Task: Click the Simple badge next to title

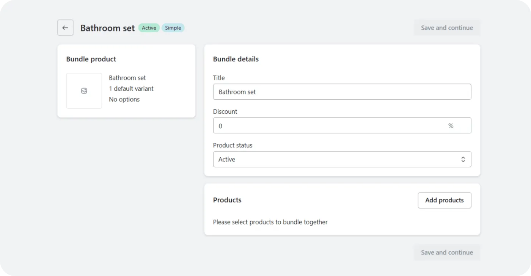Action: (173, 28)
